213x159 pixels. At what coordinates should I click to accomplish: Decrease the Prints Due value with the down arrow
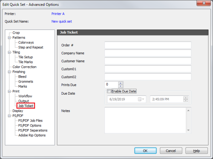point(121,86)
